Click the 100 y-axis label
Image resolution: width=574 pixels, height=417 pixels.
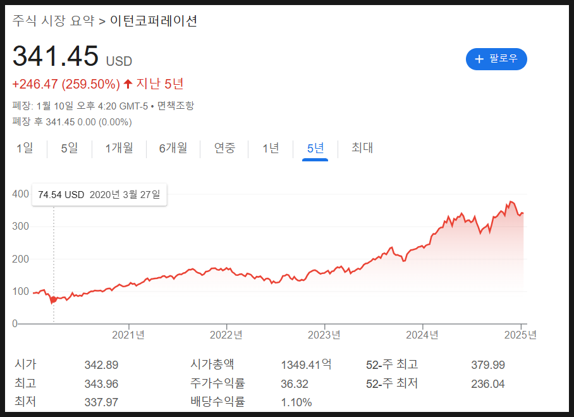(x=20, y=291)
